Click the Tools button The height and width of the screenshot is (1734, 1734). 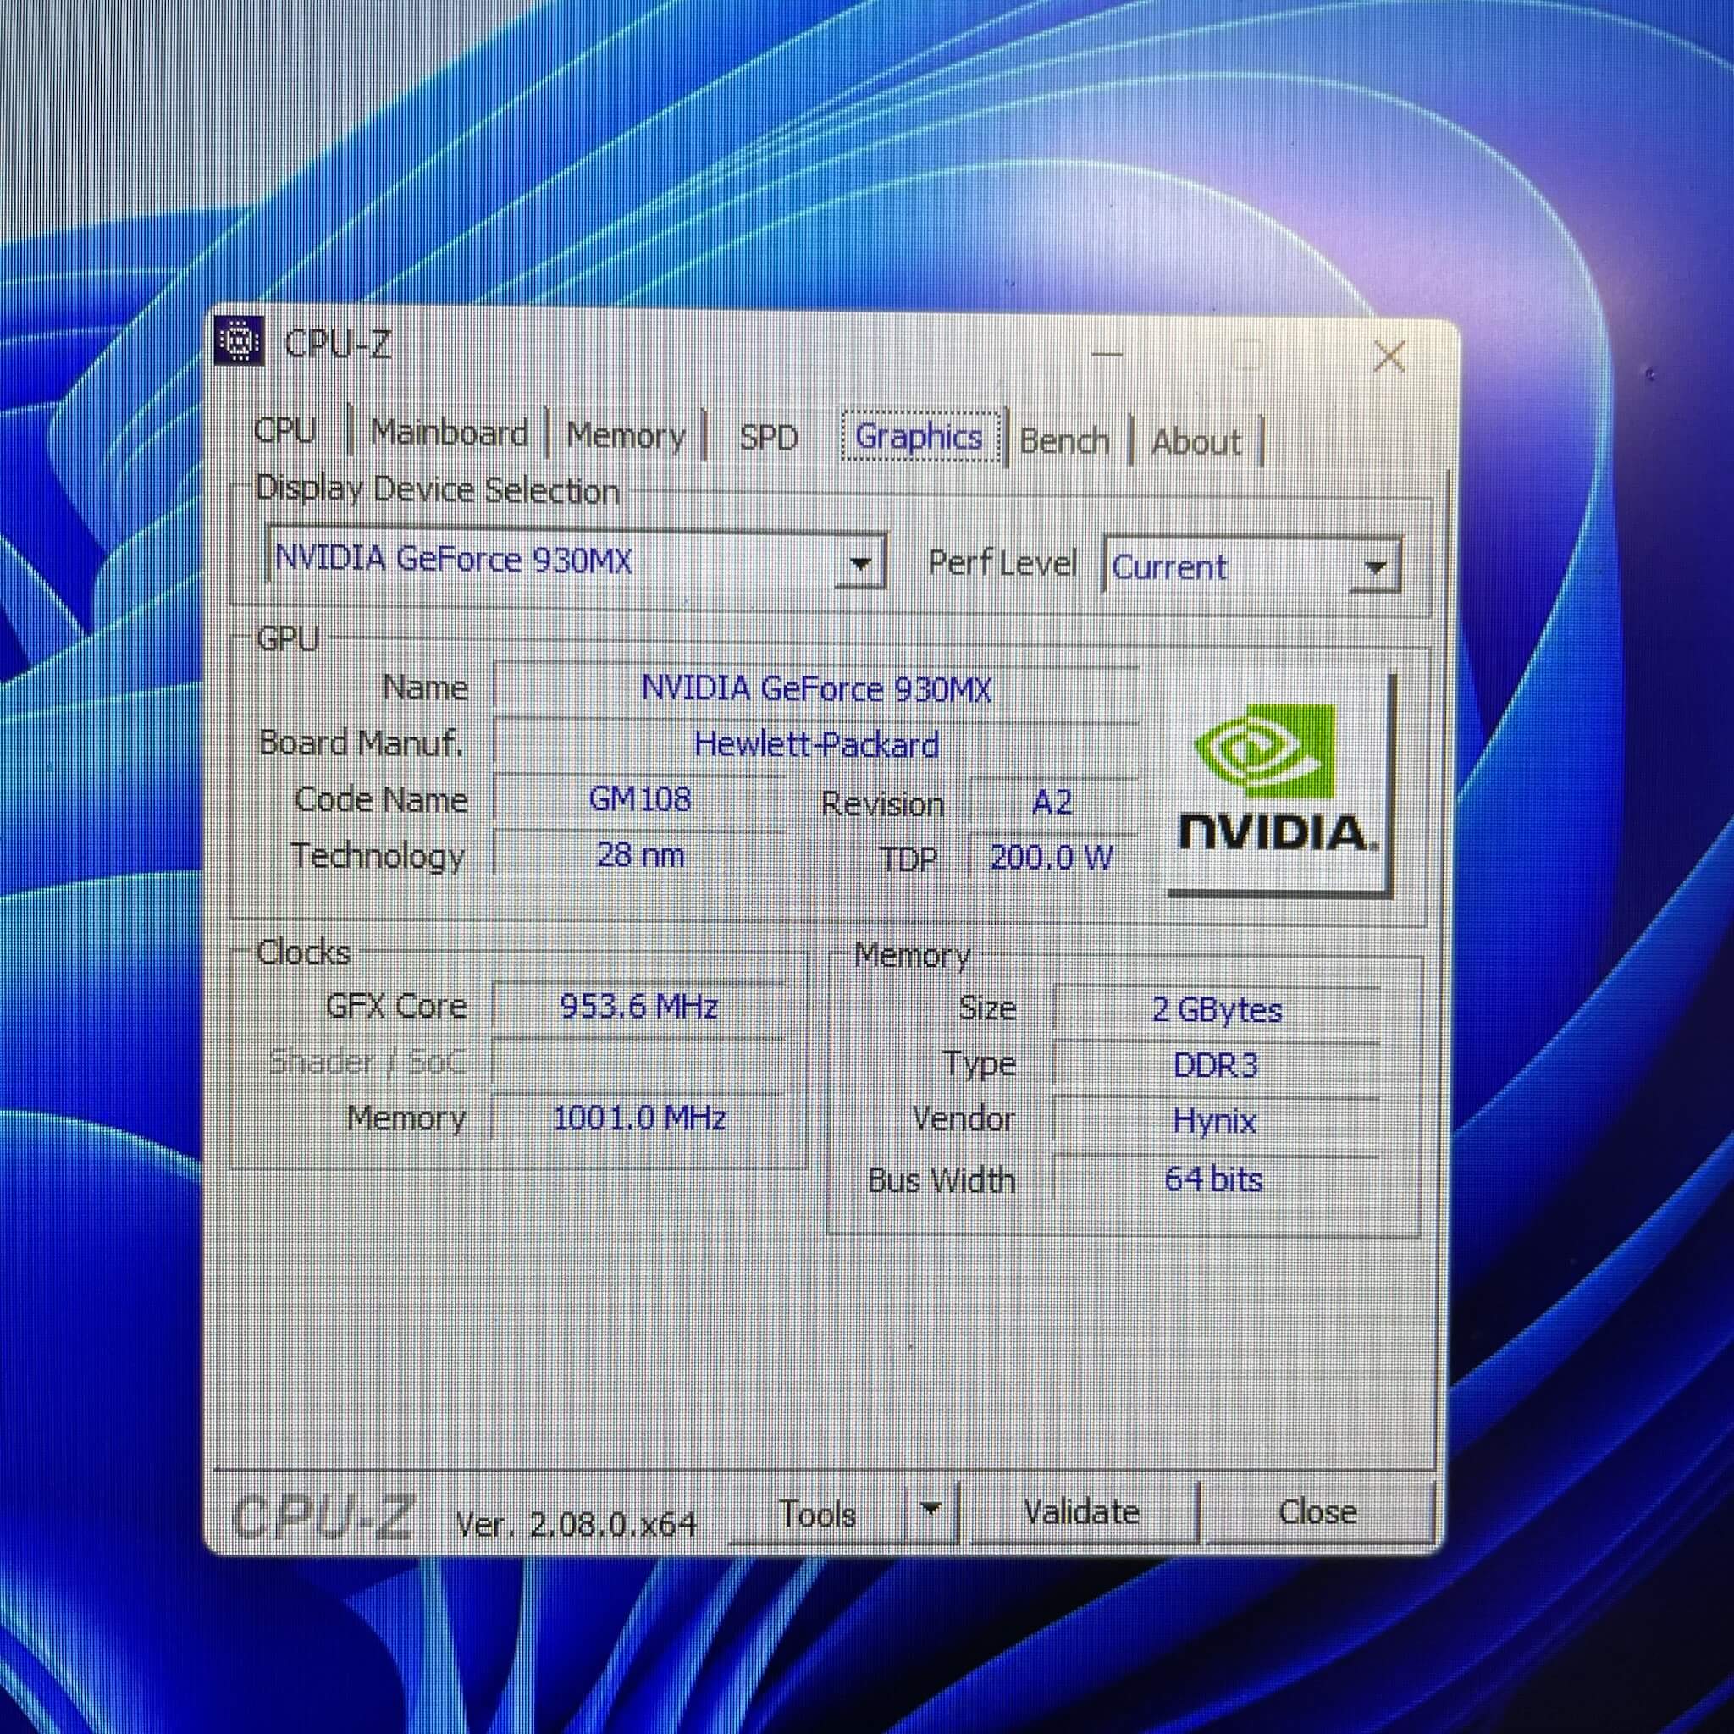[x=818, y=1514]
